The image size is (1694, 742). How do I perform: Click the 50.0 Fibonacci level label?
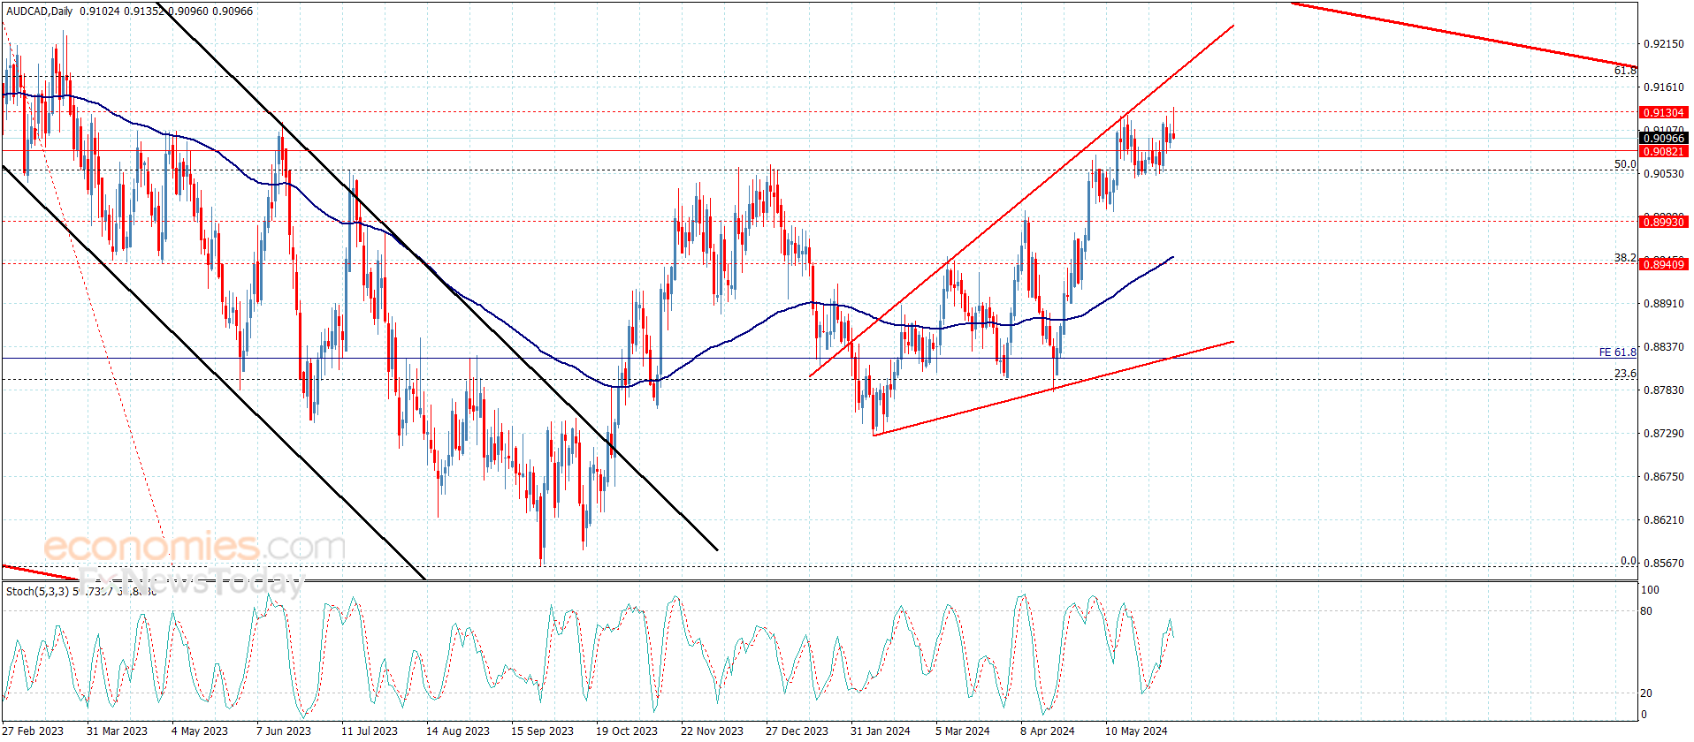[x=1625, y=164]
